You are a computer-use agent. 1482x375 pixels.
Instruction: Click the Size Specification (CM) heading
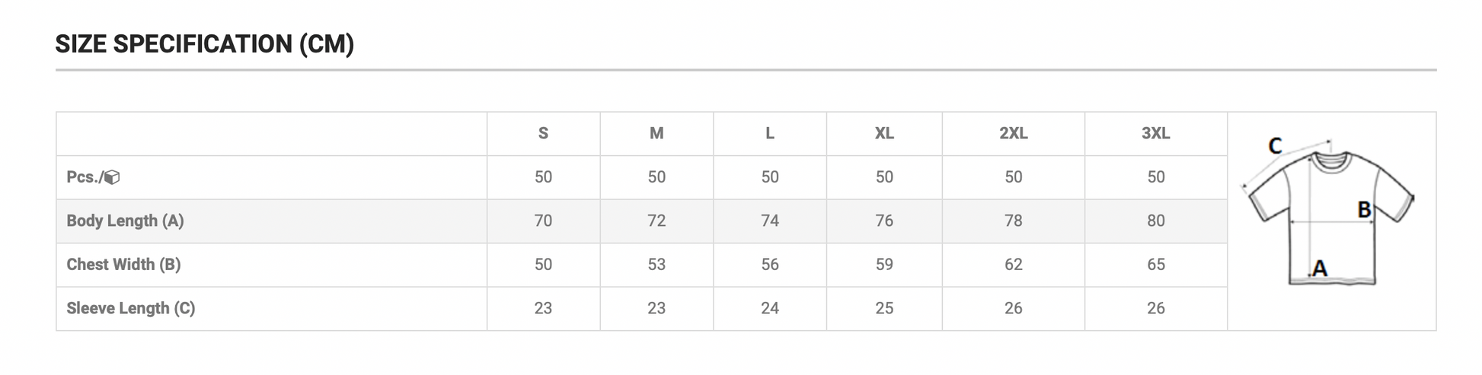coord(205,44)
